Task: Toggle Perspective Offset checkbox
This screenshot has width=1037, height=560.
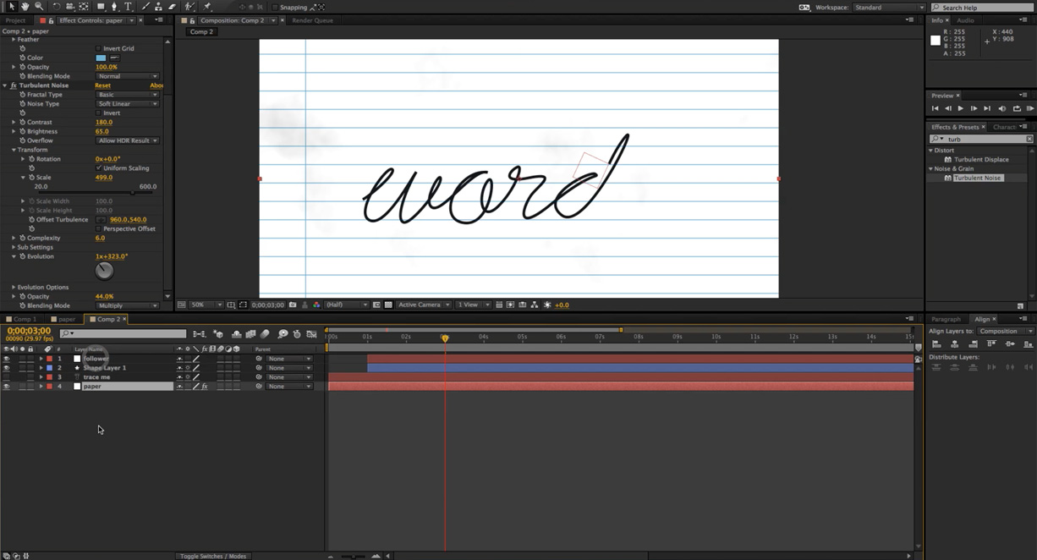Action: 98,229
